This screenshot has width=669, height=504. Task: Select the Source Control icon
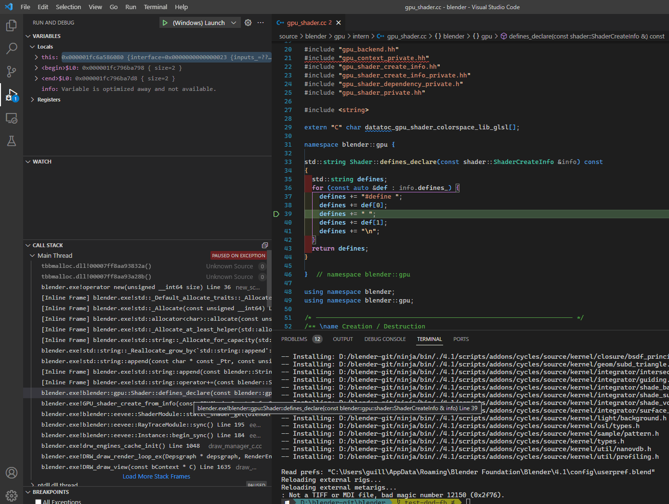pos(11,71)
